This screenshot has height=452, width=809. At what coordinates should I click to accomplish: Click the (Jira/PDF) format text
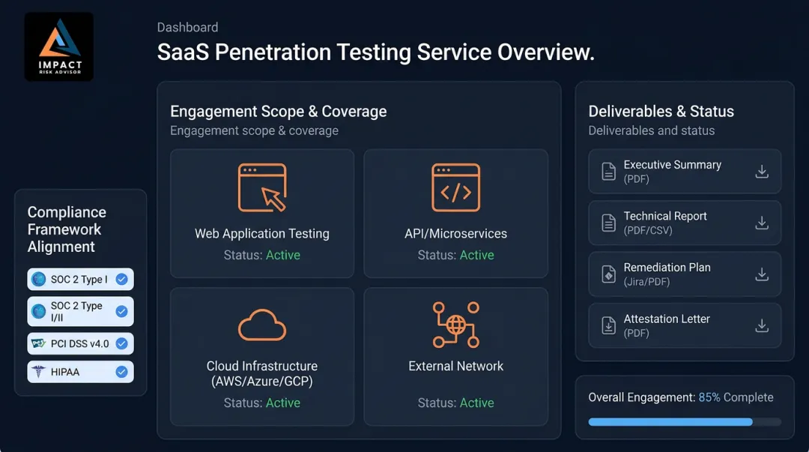pos(646,282)
